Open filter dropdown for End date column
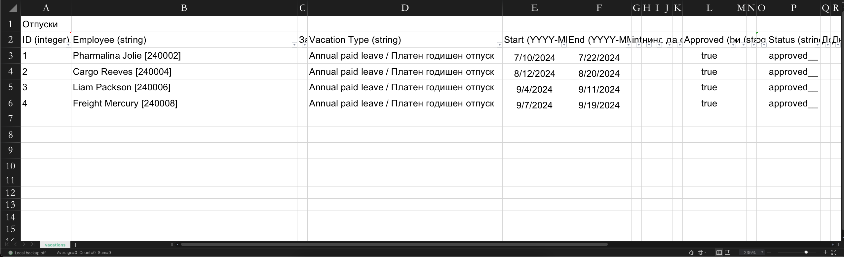 point(628,45)
